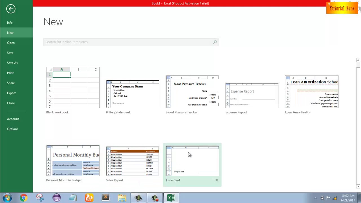Click the Excel taskbar icon

pyautogui.click(x=171, y=198)
